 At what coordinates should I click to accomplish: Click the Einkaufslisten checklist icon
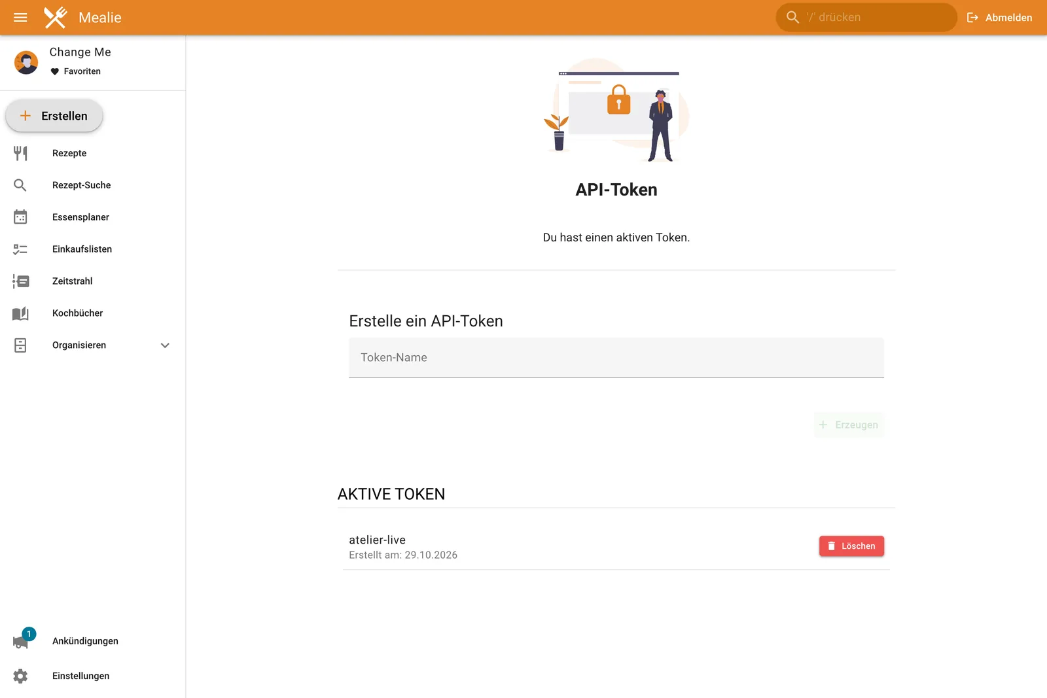coord(20,249)
